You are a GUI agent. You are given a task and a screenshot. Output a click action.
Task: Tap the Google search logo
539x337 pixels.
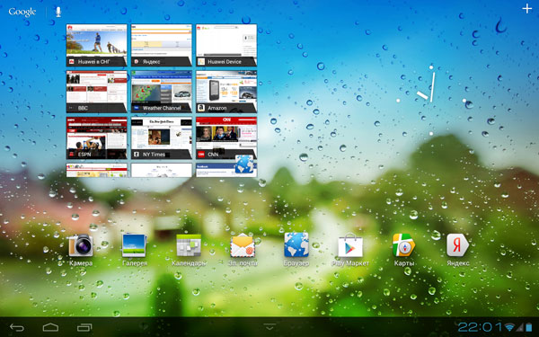22,12
